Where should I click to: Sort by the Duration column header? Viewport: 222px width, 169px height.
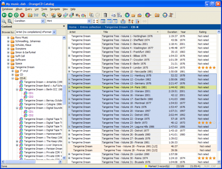tap(170, 32)
